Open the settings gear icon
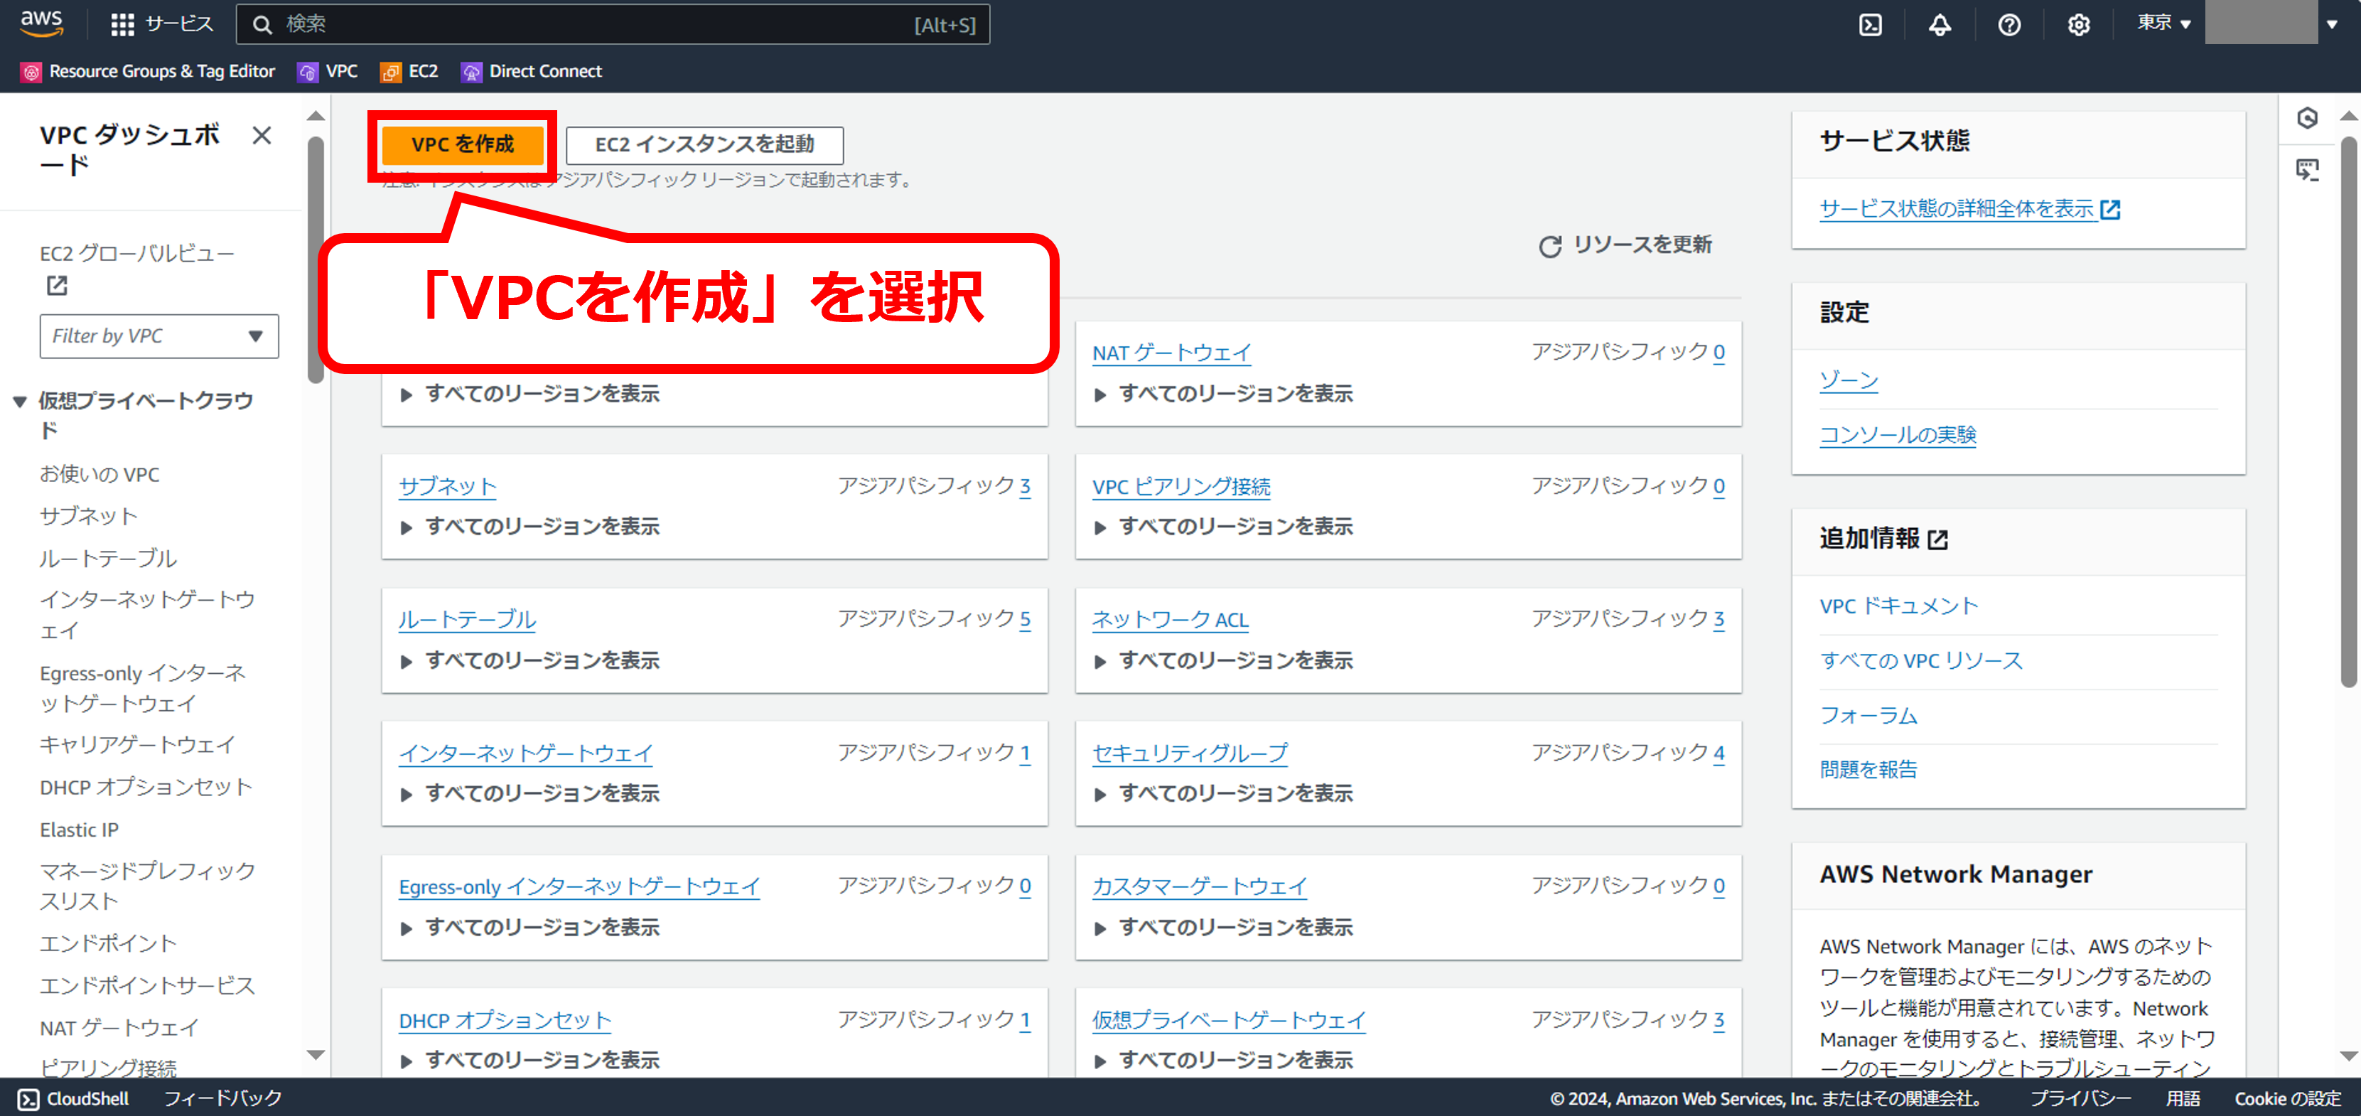 point(2079,25)
